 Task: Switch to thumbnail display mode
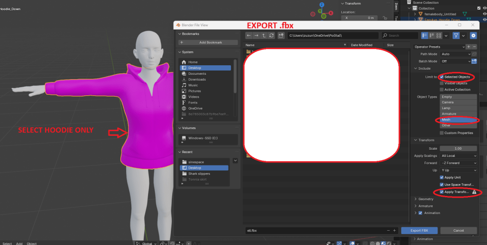click(439, 35)
